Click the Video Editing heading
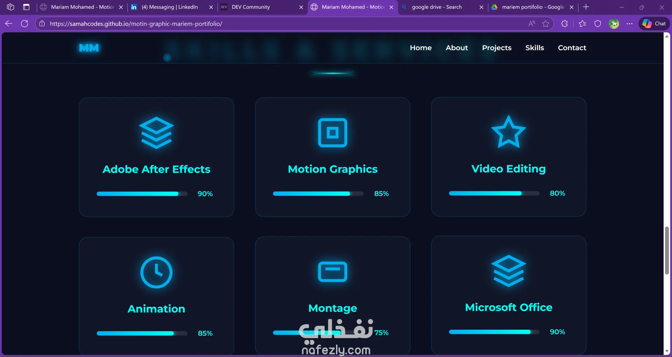 pyautogui.click(x=509, y=169)
